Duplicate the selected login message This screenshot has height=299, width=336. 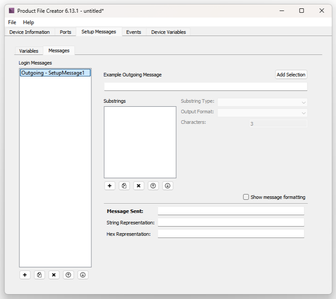tap(39, 275)
